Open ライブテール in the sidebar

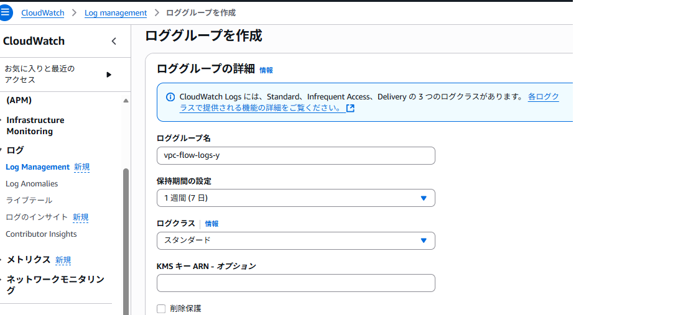29,200
